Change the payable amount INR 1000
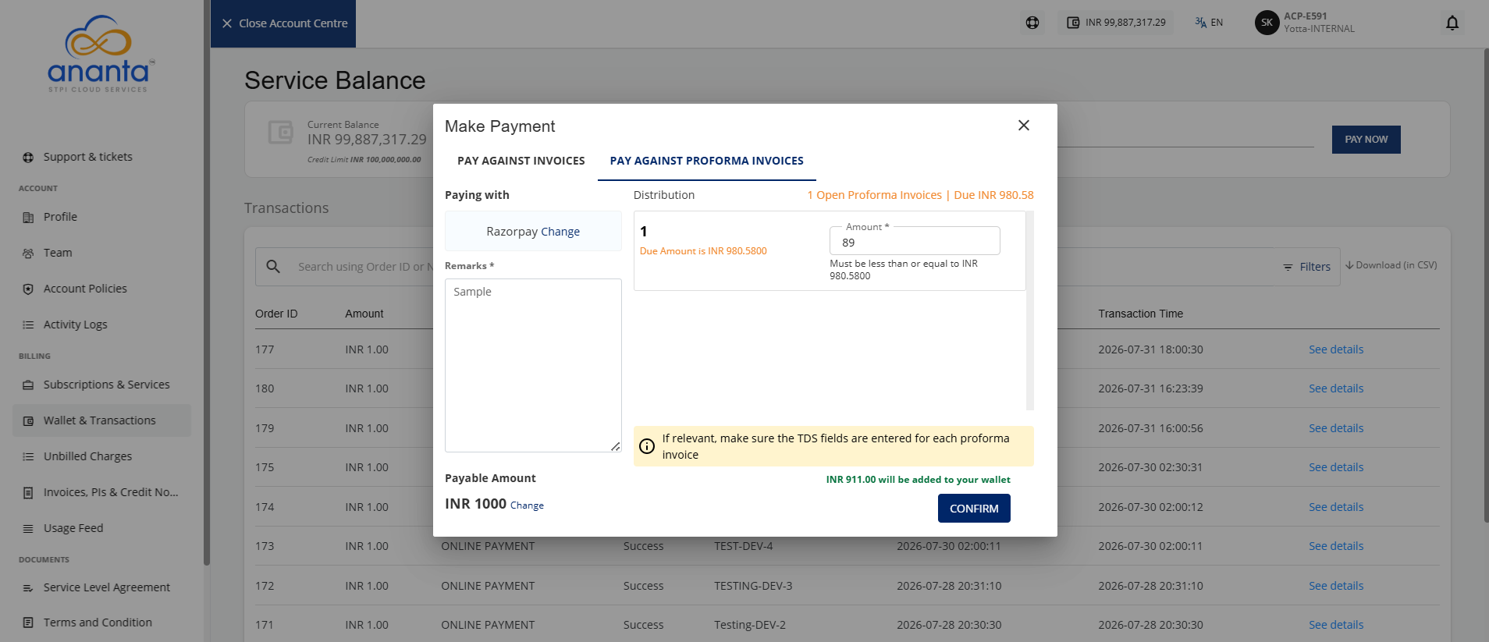1489x642 pixels. [527, 505]
